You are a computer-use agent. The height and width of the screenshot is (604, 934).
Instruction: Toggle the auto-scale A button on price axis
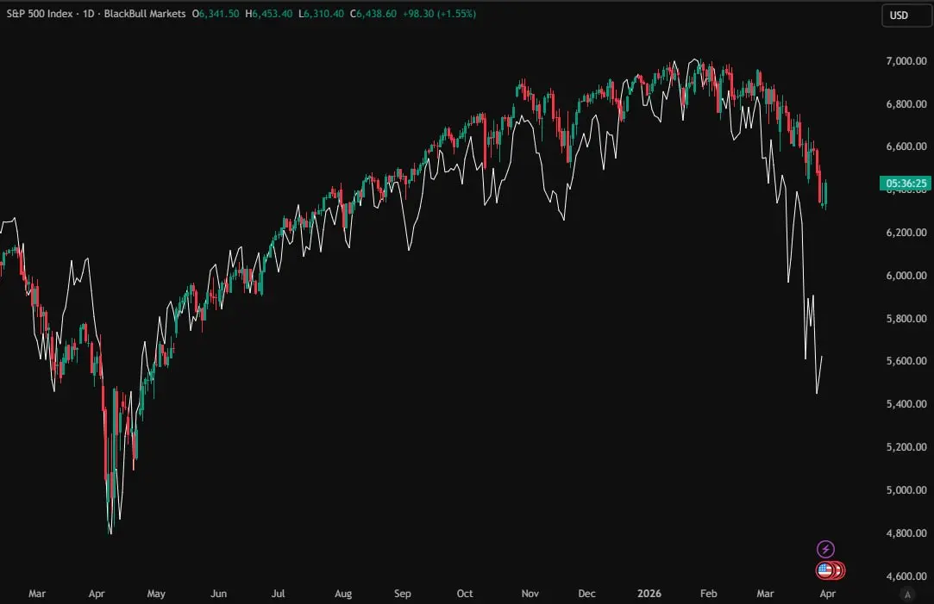907,594
